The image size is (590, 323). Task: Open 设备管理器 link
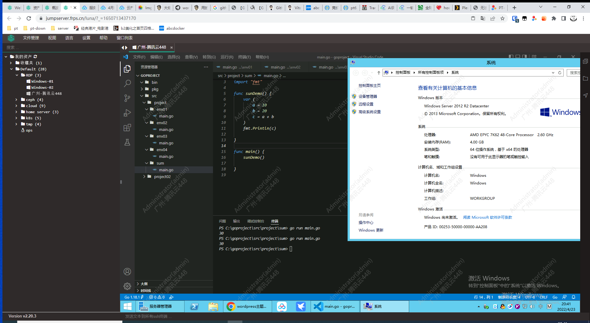[x=368, y=96]
